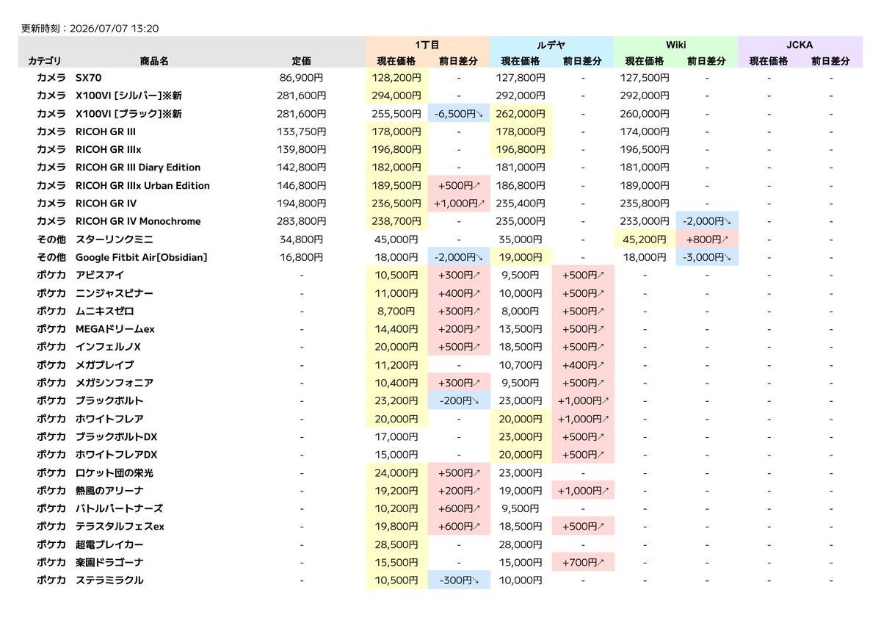Click Wiki -2,000円 difference for GR IV Monochrome
The width and height of the screenshot is (881, 623).
(x=707, y=221)
